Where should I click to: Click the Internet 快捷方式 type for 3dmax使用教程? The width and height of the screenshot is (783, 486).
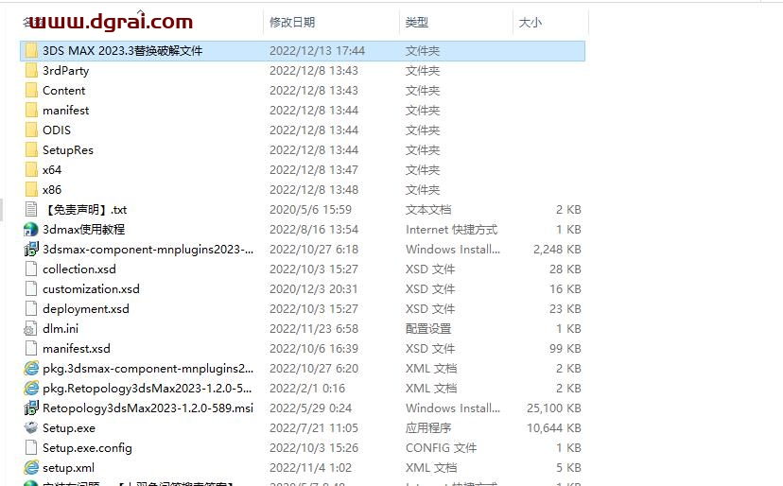pos(451,229)
